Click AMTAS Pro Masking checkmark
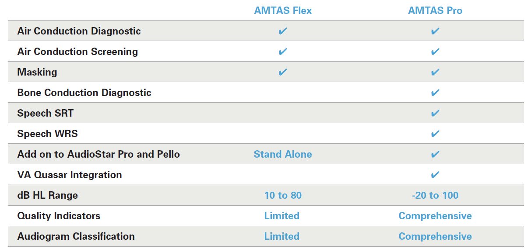 pos(435,72)
